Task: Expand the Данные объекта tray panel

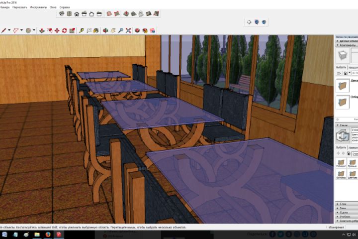Action: pyautogui.click(x=347, y=41)
